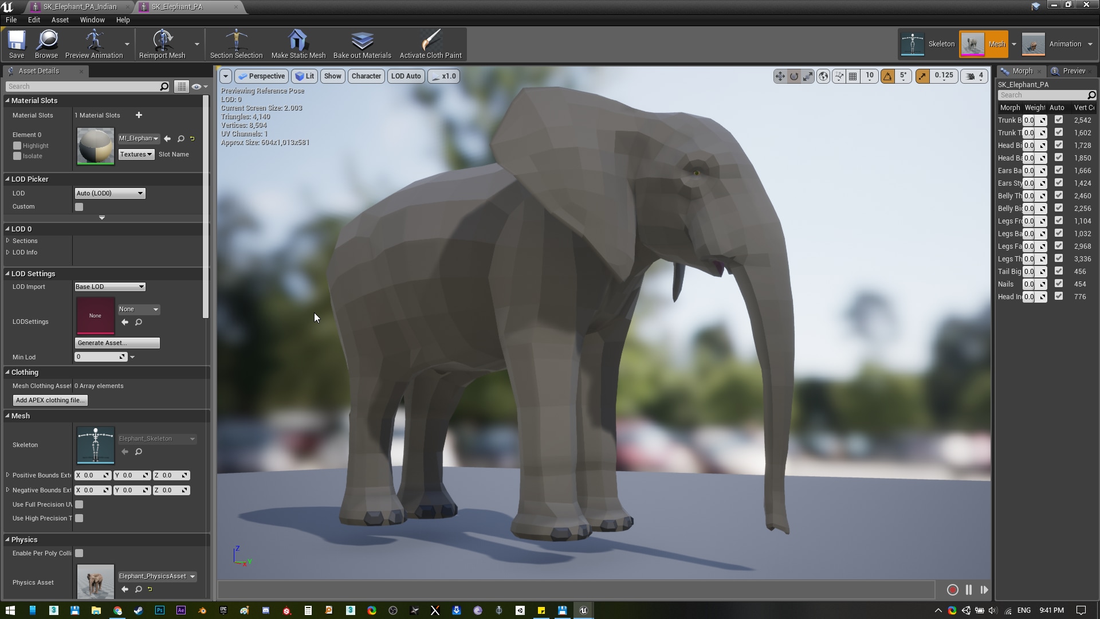Open LOD Auto (LOD0) dropdown
This screenshot has width=1100, height=619.
(110, 193)
